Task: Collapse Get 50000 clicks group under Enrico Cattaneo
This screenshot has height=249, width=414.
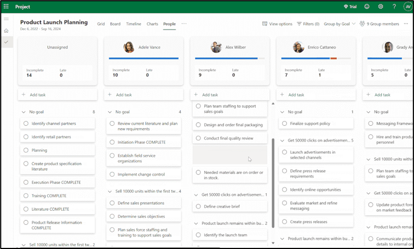Action: point(282,140)
